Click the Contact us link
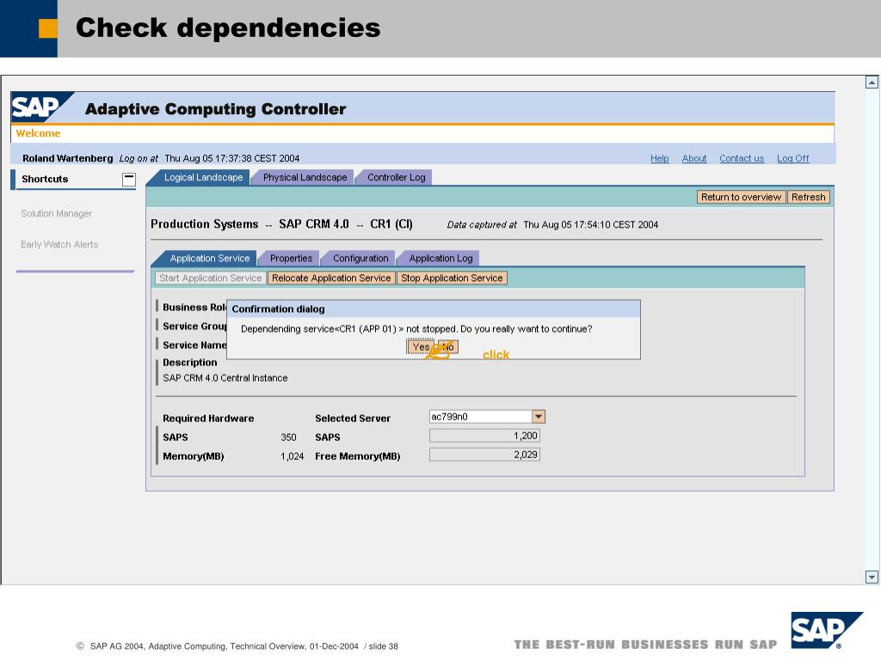 coord(742,158)
